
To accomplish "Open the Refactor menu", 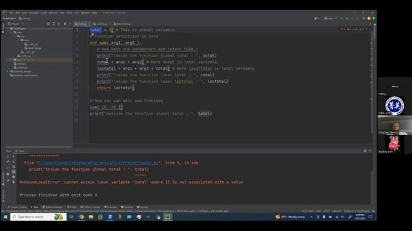I will click(53, 13).
